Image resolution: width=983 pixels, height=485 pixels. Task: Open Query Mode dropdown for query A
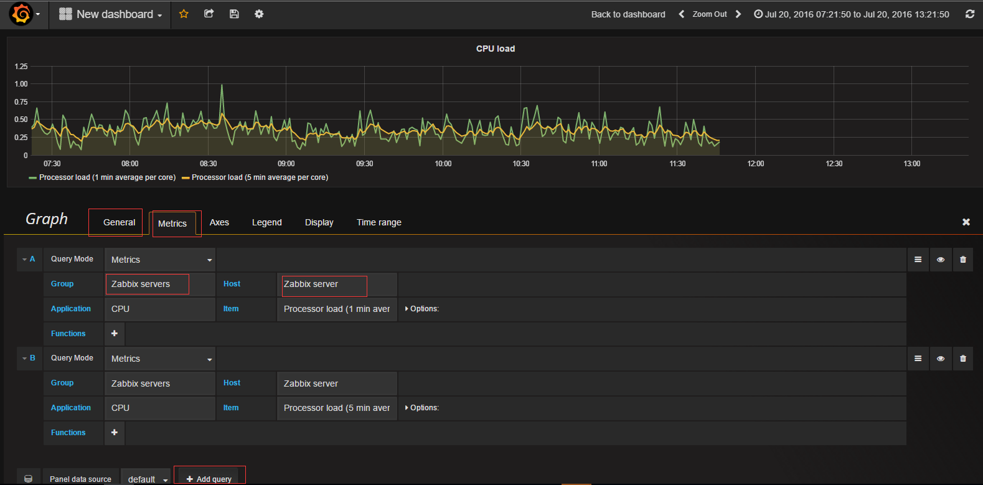(x=160, y=260)
